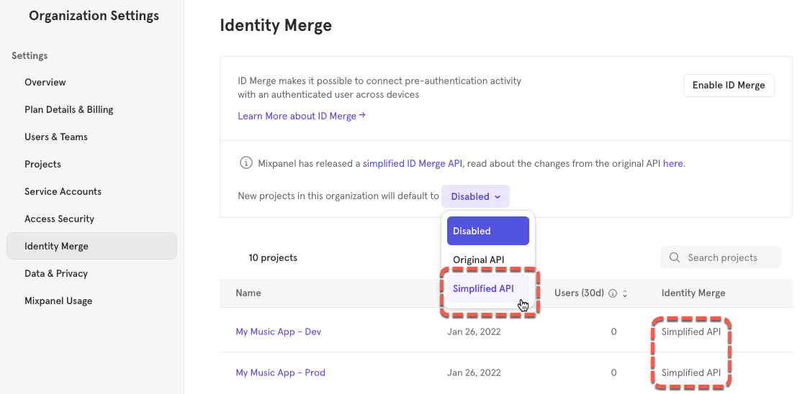Choose Original API option
Screen dimensions: 810x394
[478, 260]
